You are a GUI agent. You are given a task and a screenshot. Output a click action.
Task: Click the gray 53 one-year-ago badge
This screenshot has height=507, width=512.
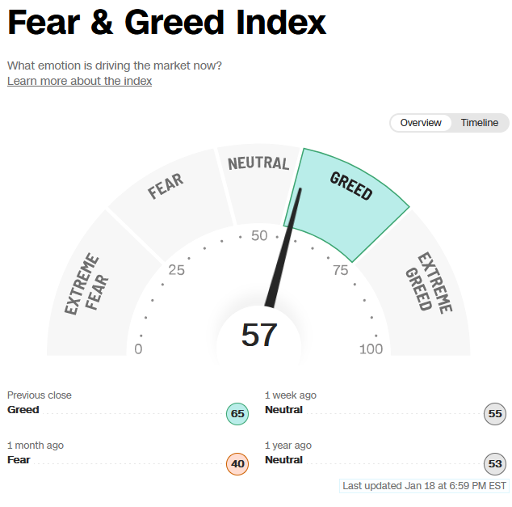point(495,463)
